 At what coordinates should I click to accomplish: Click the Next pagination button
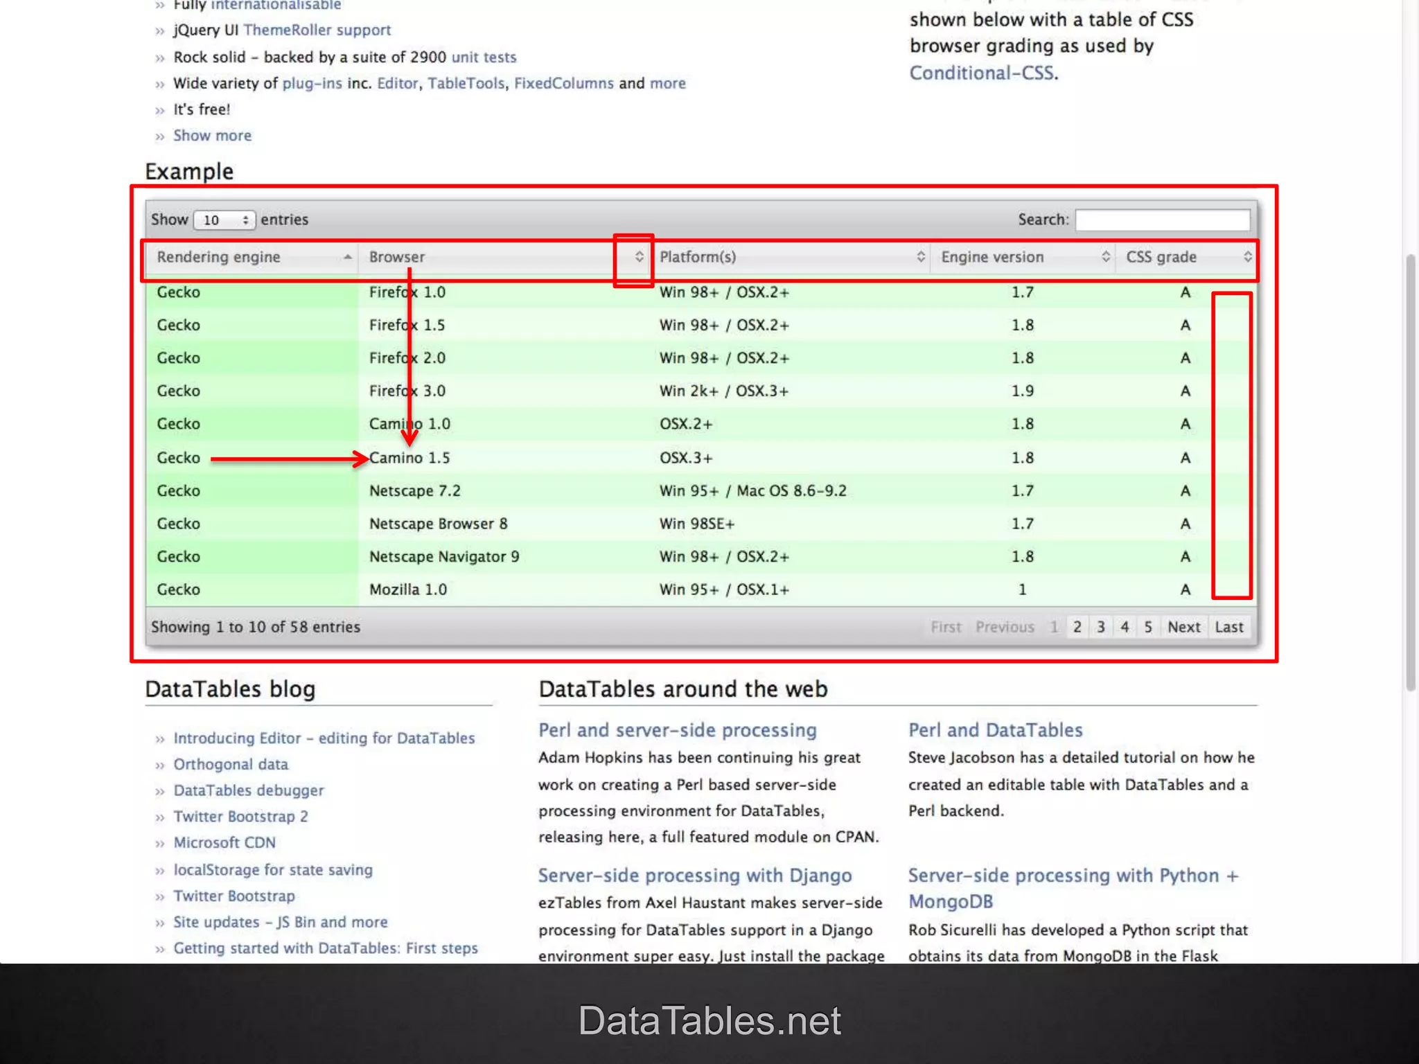click(x=1183, y=627)
